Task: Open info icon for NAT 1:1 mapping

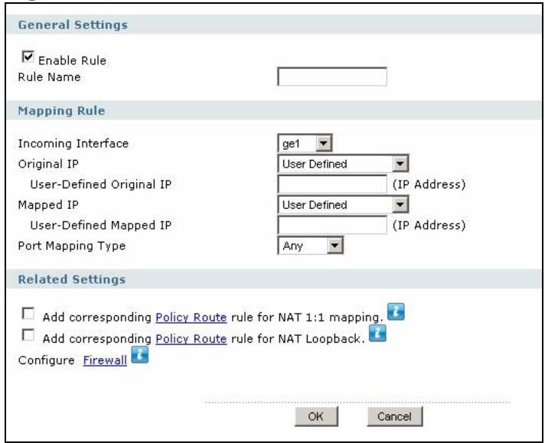Action: [396, 311]
